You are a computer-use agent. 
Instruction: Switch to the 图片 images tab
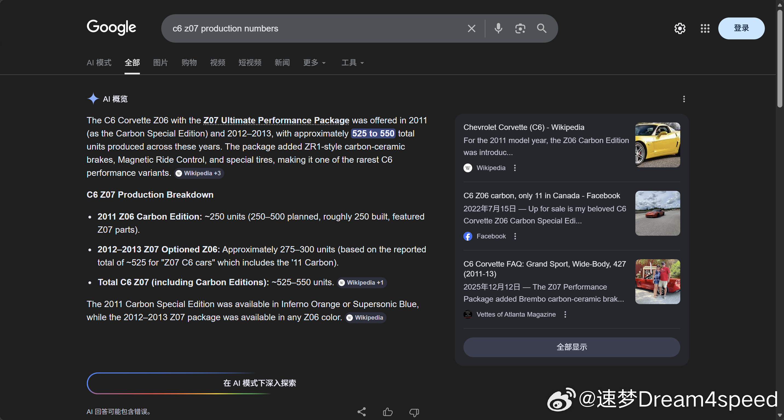[160, 63]
